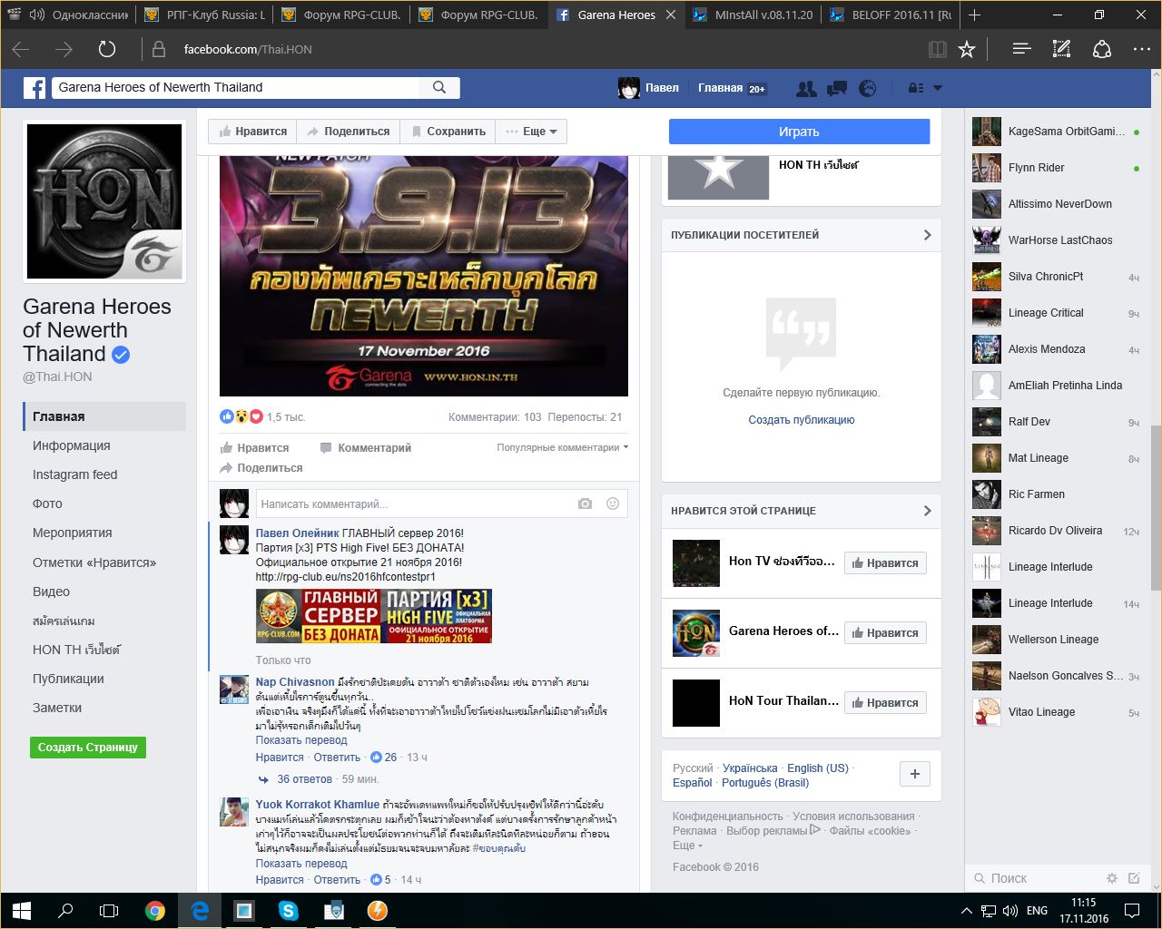Expand Публикации посетителей section chevron

point(927,235)
